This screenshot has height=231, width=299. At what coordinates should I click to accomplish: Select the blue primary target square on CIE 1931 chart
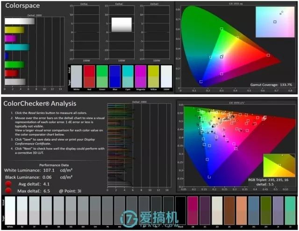click(201, 82)
